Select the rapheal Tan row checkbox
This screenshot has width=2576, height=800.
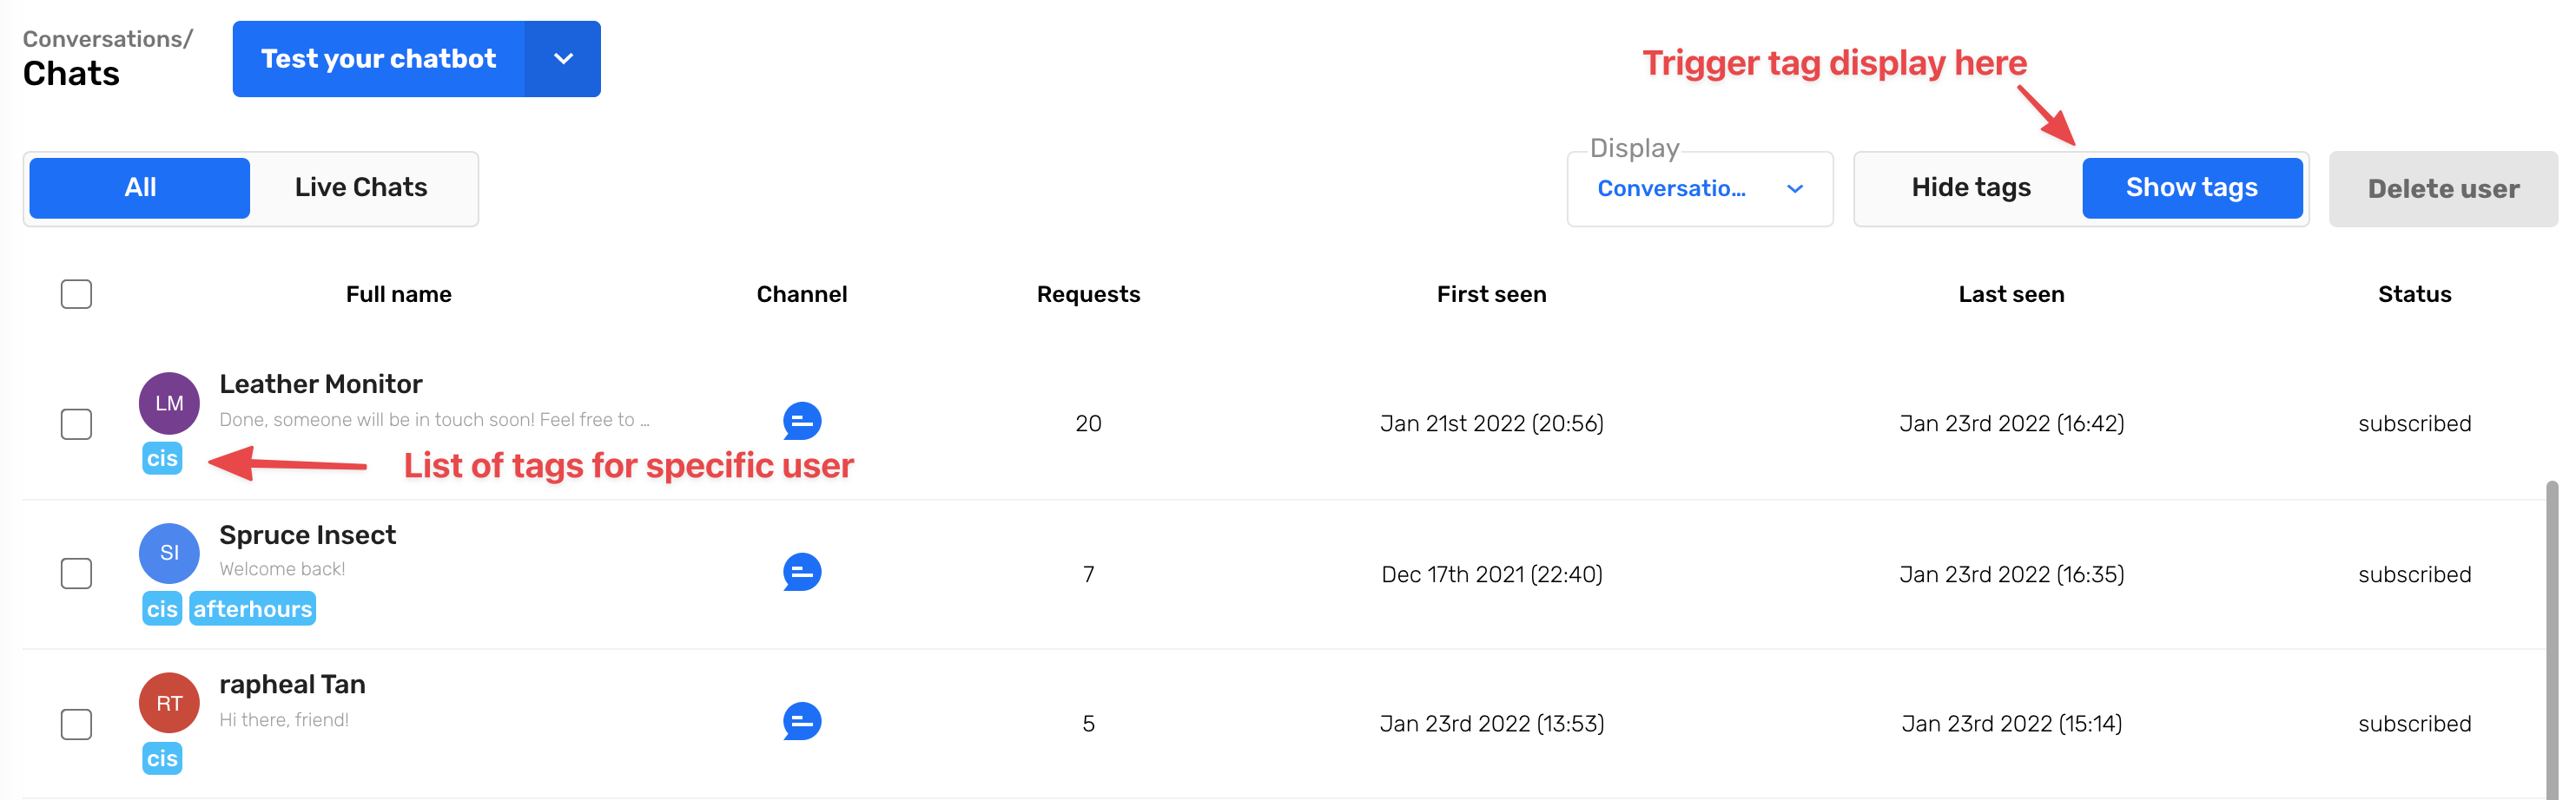76,725
